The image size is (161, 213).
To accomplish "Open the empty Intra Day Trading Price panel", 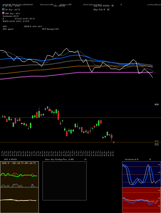I will click(64, 181).
